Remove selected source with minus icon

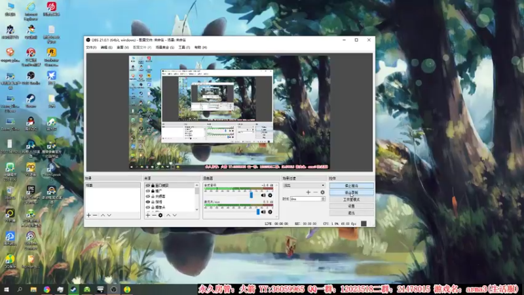tap(154, 215)
